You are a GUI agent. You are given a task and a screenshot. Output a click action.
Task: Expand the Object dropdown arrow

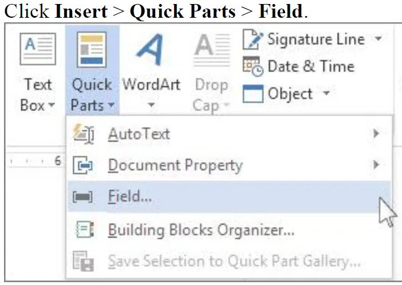pos(326,93)
